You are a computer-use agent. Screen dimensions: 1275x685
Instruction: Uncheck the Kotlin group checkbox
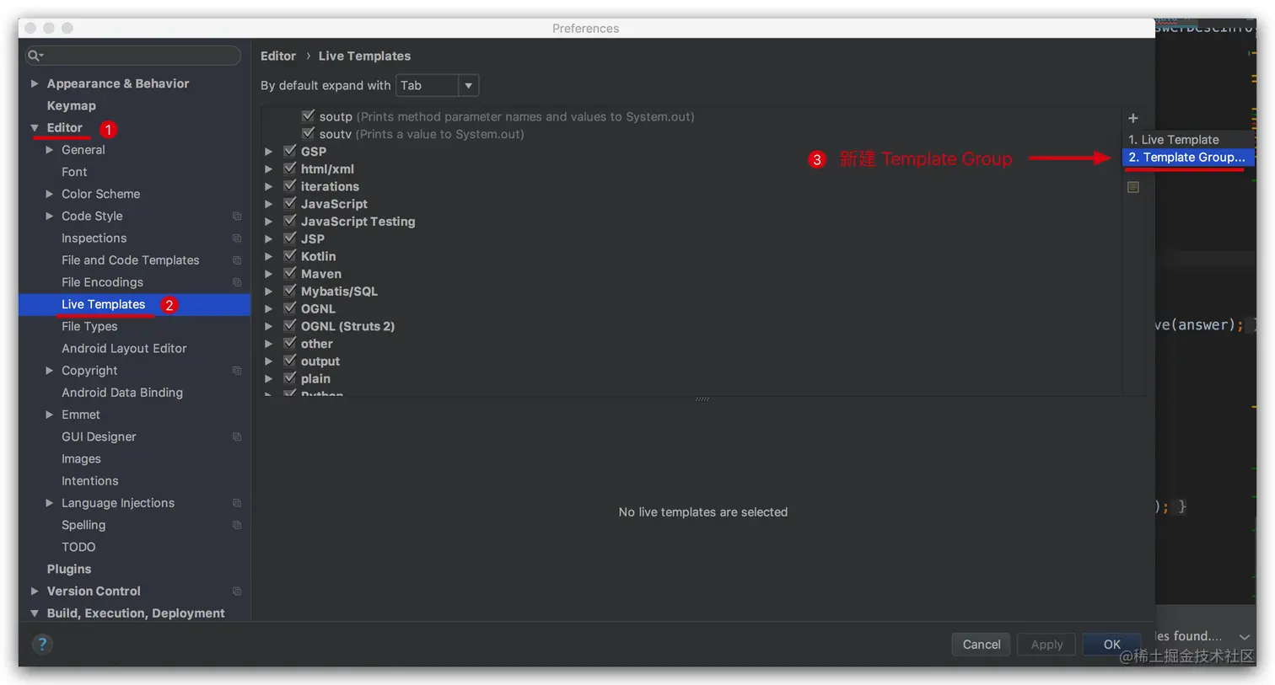tap(290, 255)
